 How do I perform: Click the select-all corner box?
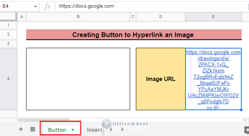click(8, 16)
